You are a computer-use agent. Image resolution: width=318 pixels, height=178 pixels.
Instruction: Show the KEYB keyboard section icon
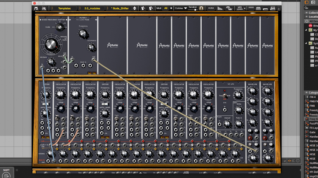[273, 8]
